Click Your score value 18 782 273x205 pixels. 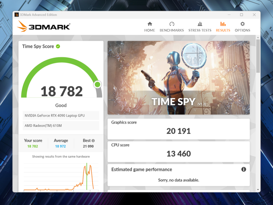(32, 146)
